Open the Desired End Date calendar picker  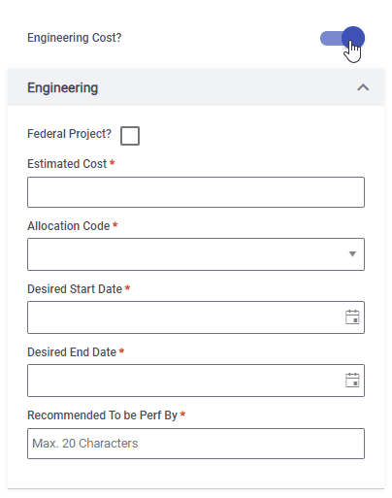(352, 380)
